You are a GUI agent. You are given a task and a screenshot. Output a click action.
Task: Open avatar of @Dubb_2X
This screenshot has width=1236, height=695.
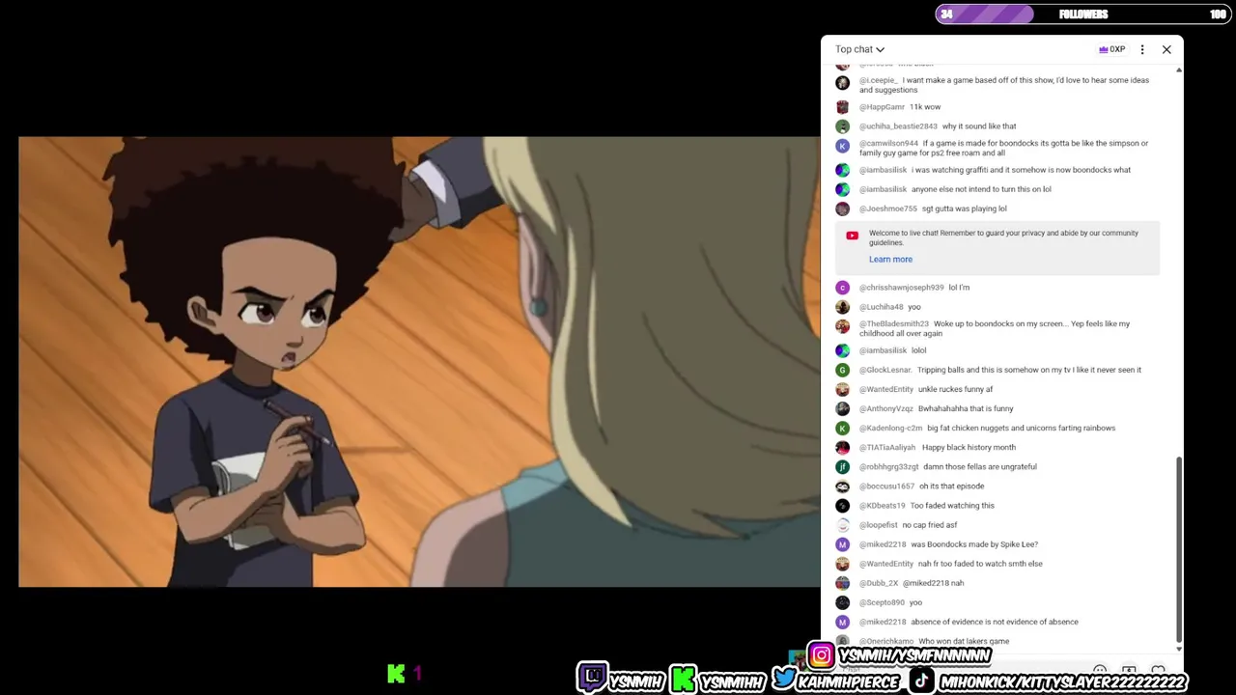click(x=842, y=583)
